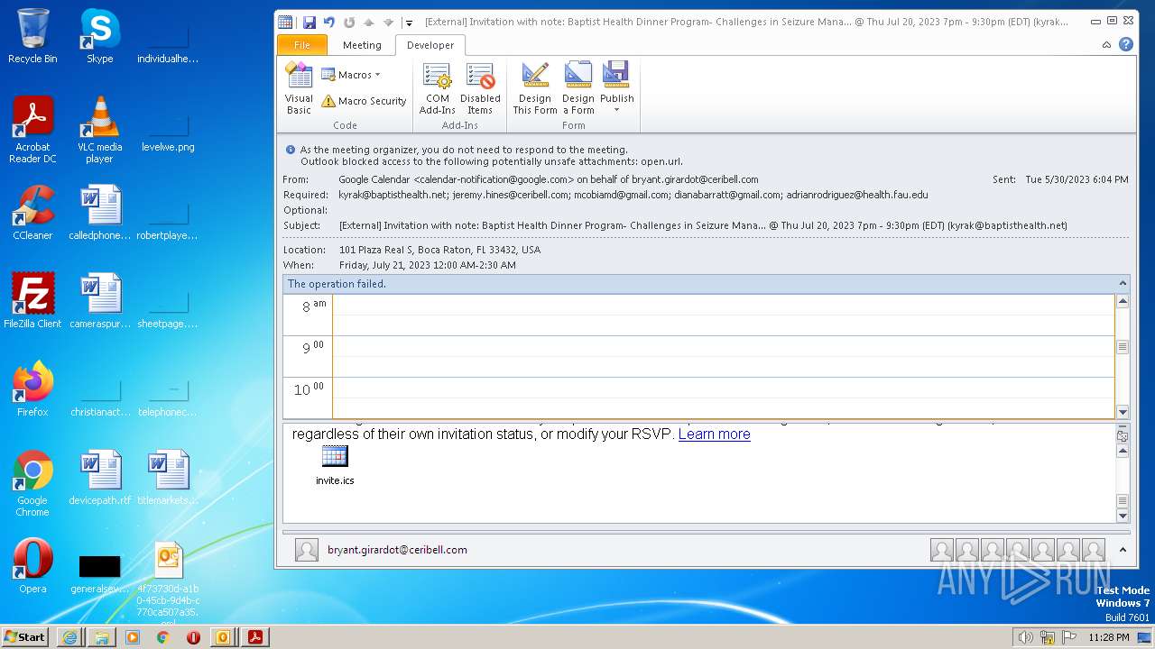1155x649 pixels.
Task: Select the Developer ribbon tab
Action: [x=430, y=45]
